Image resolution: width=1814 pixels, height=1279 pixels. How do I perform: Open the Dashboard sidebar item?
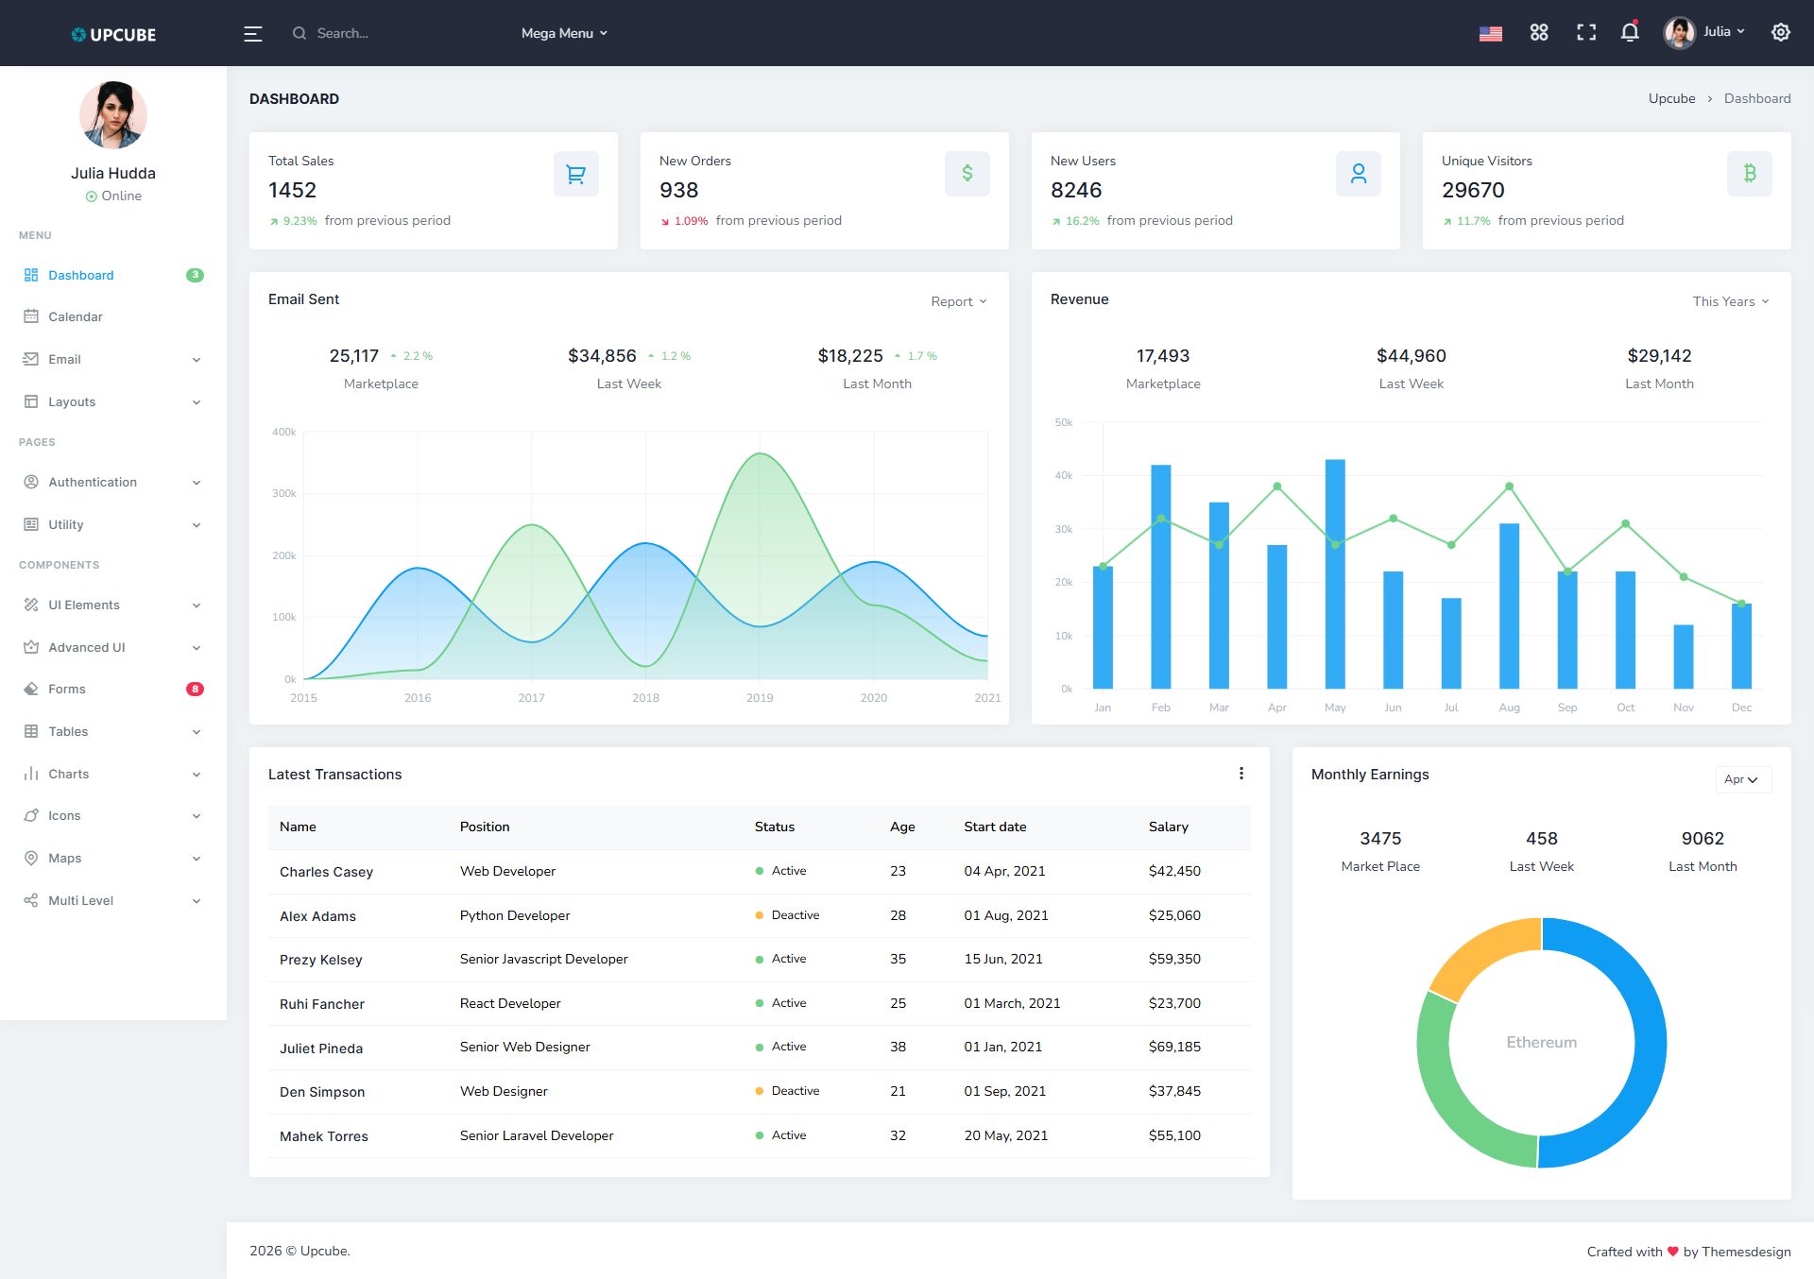(x=113, y=275)
